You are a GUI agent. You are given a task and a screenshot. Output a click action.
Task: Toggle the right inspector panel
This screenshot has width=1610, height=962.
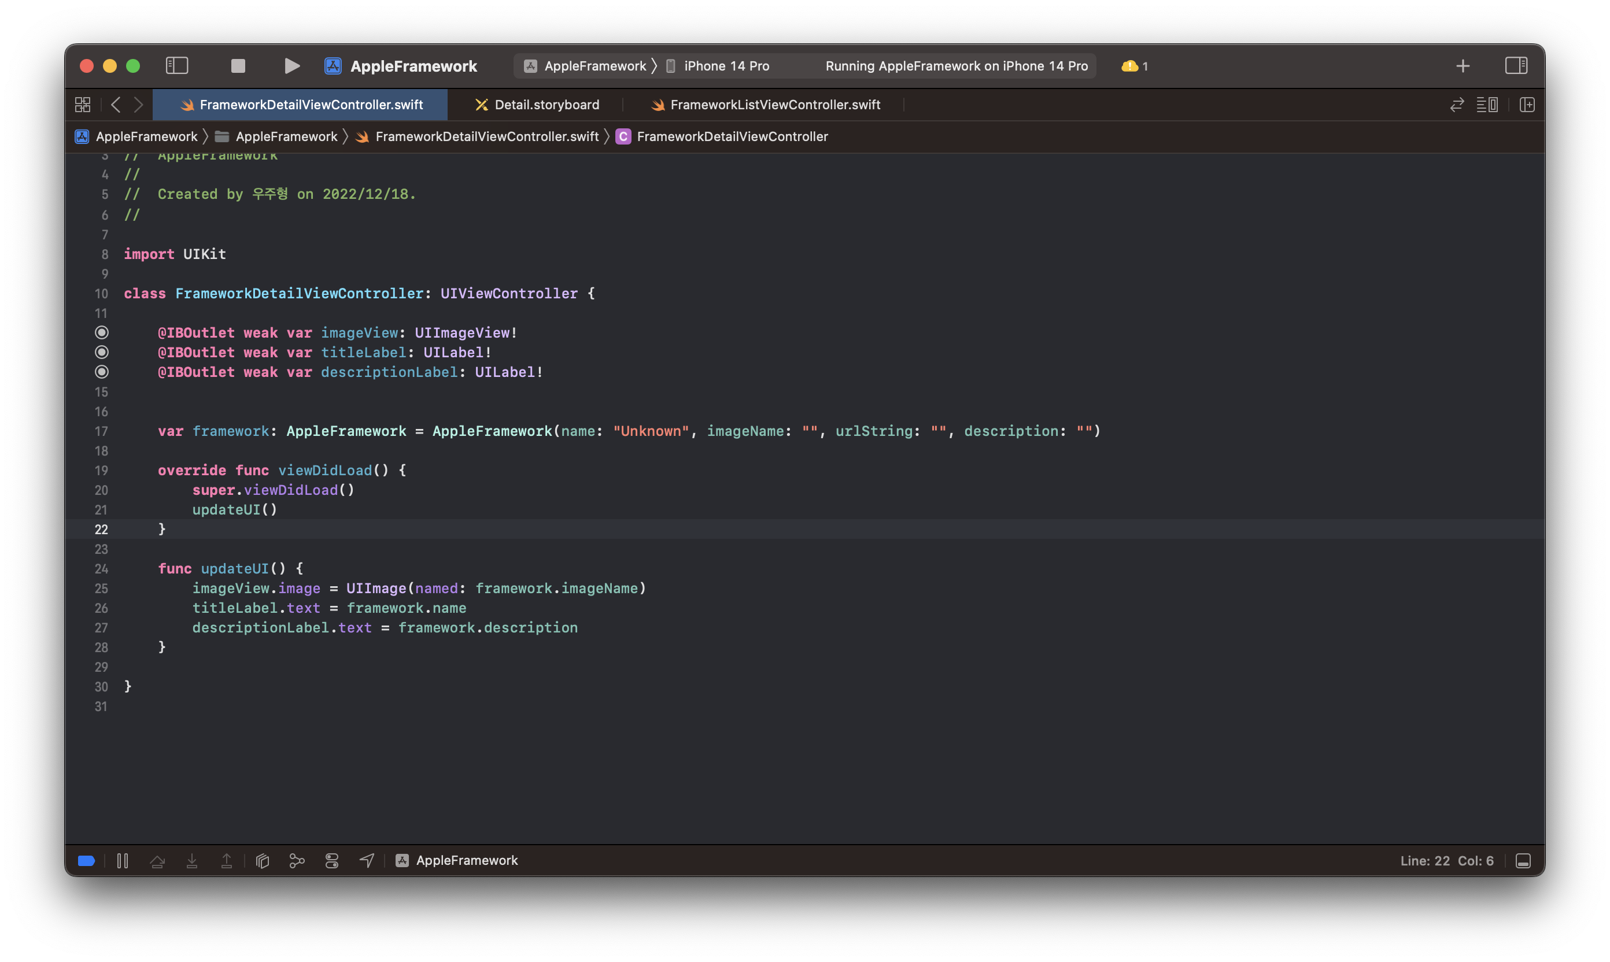point(1516,65)
